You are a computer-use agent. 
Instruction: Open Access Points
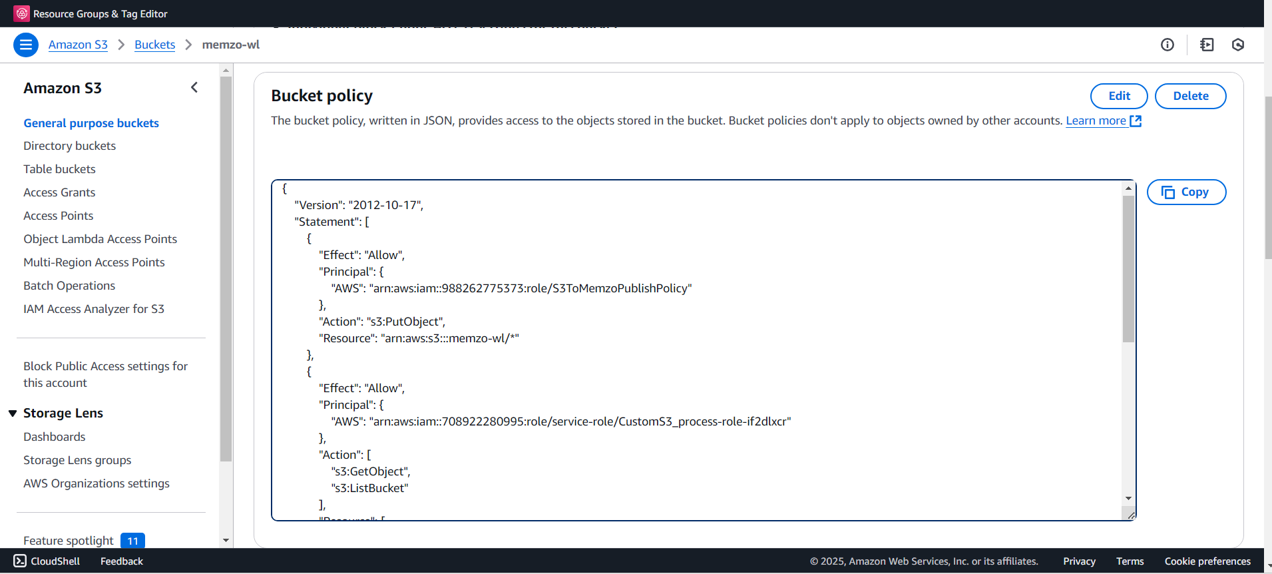59,216
